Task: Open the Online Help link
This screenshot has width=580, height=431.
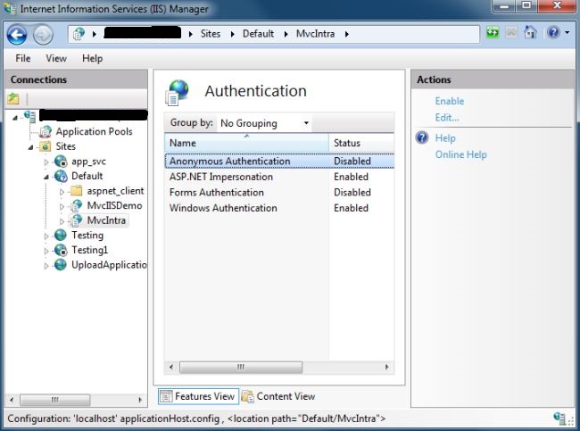Action: coord(461,154)
